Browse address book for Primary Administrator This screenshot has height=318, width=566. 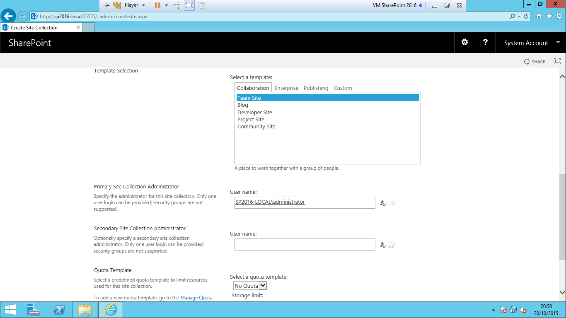(391, 203)
